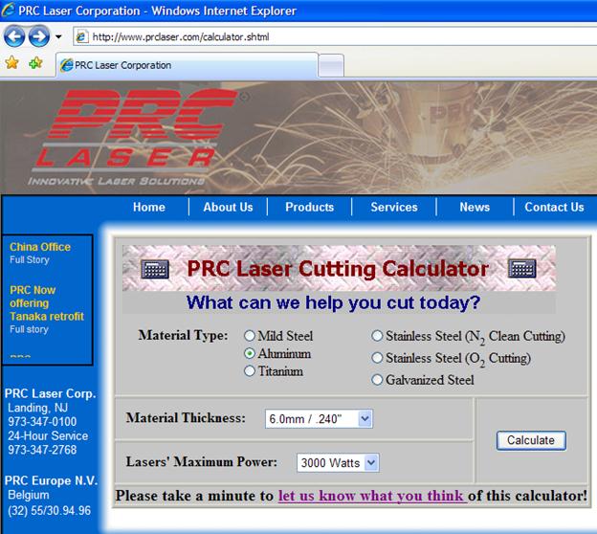Select the Mild Steel radio button

coord(250,336)
